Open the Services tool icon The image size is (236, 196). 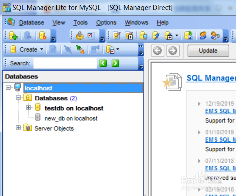pos(80,36)
